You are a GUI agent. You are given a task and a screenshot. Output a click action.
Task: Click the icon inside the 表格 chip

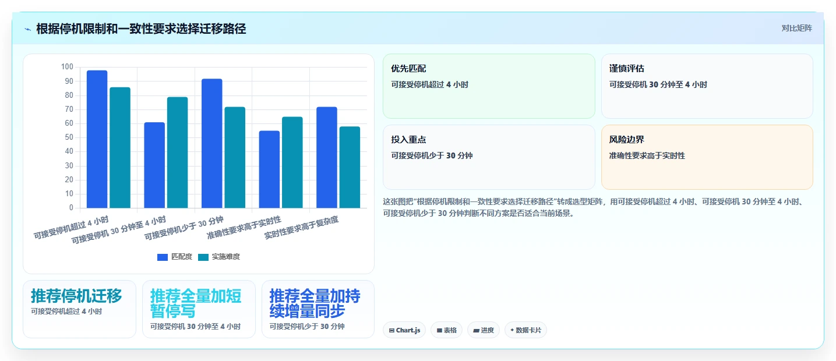tap(439, 330)
